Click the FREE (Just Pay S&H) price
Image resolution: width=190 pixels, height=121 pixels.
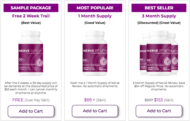31,100
